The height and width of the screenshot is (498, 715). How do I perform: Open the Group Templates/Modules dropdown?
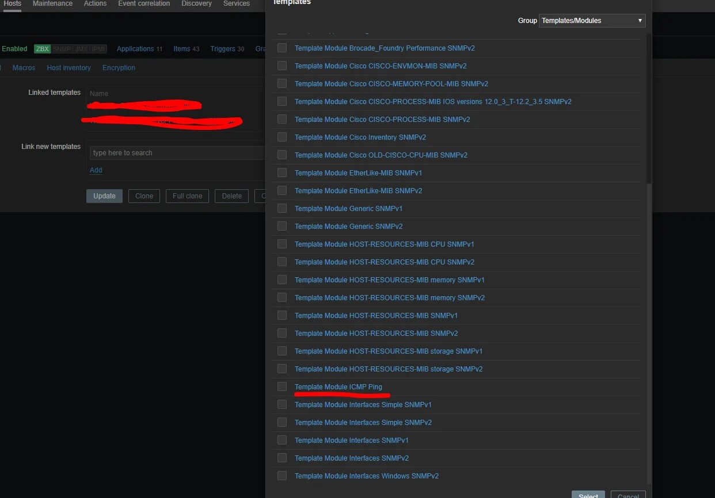[592, 21]
